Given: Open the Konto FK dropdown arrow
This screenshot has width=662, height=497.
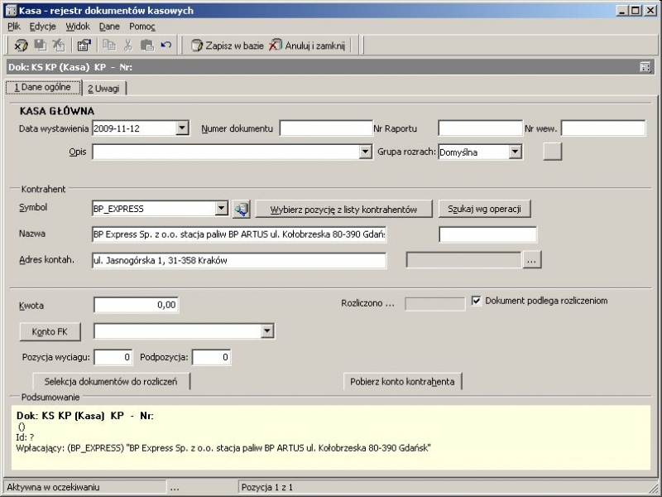Looking at the screenshot, I should [266, 331].
